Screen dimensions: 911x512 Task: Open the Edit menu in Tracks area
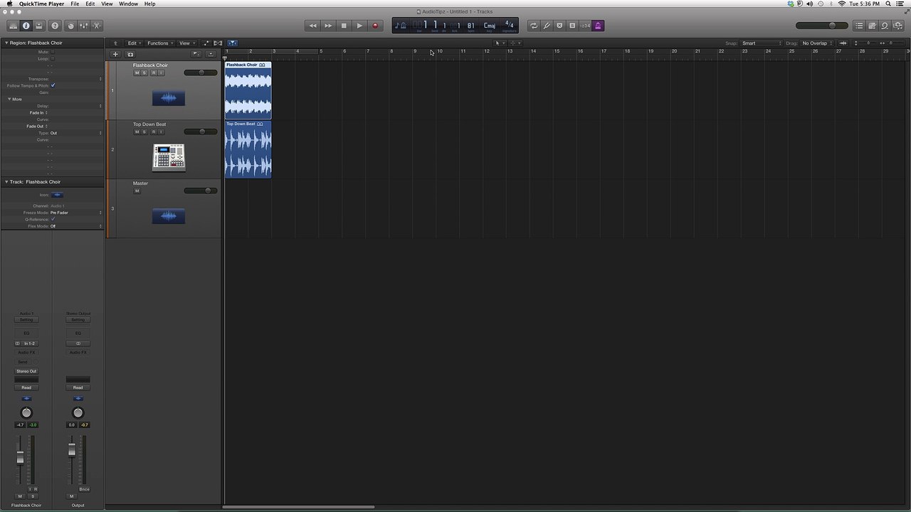[134, 43]
